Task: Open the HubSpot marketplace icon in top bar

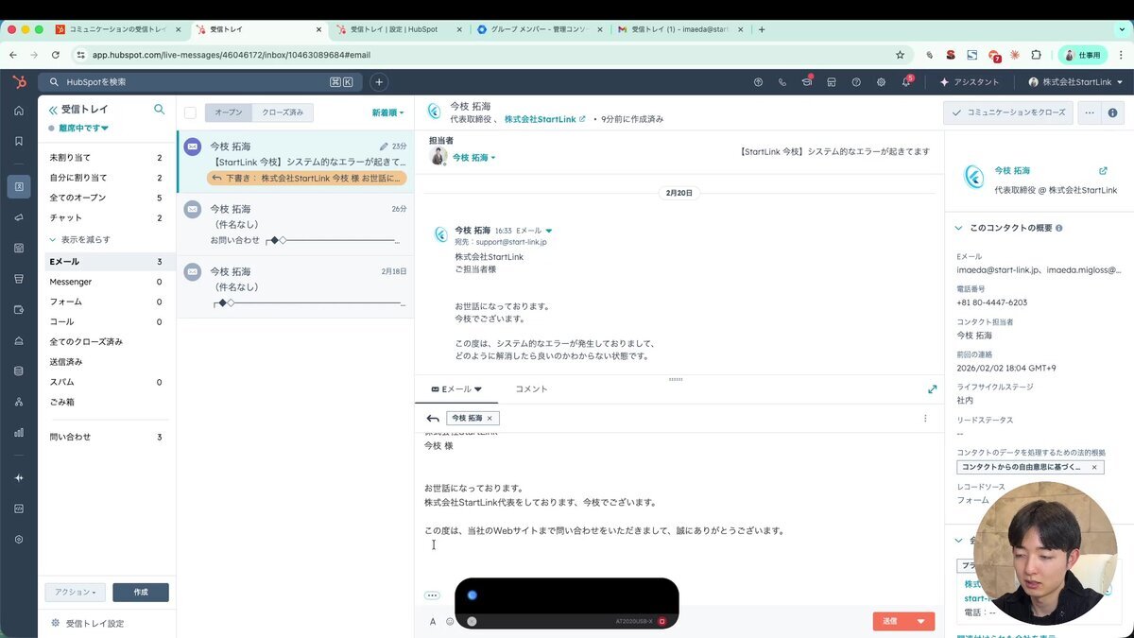Action: 831,81
